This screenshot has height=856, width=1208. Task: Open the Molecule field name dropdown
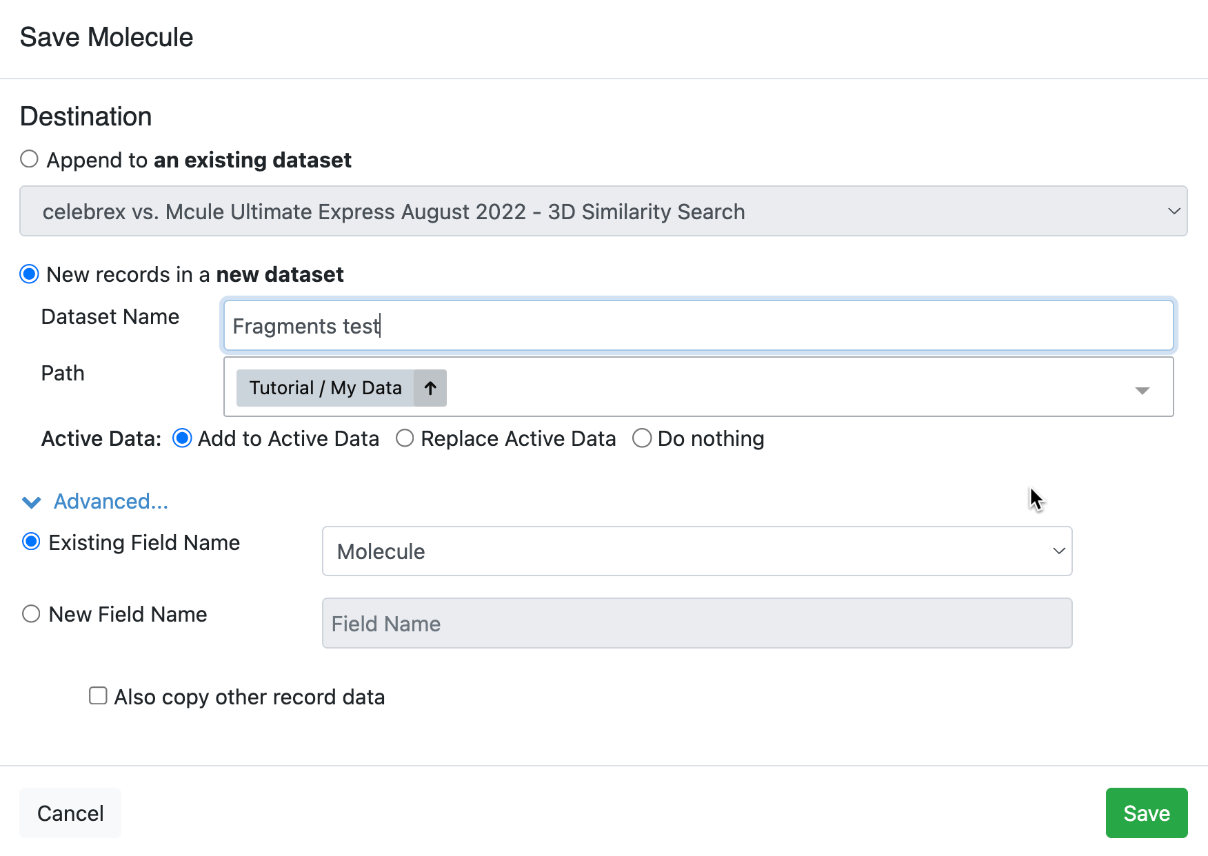tap(696, 551)
